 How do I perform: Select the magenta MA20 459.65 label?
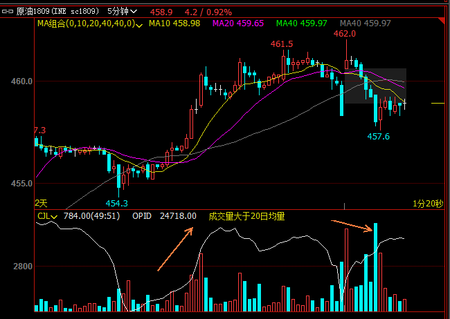tap(238, 23)
